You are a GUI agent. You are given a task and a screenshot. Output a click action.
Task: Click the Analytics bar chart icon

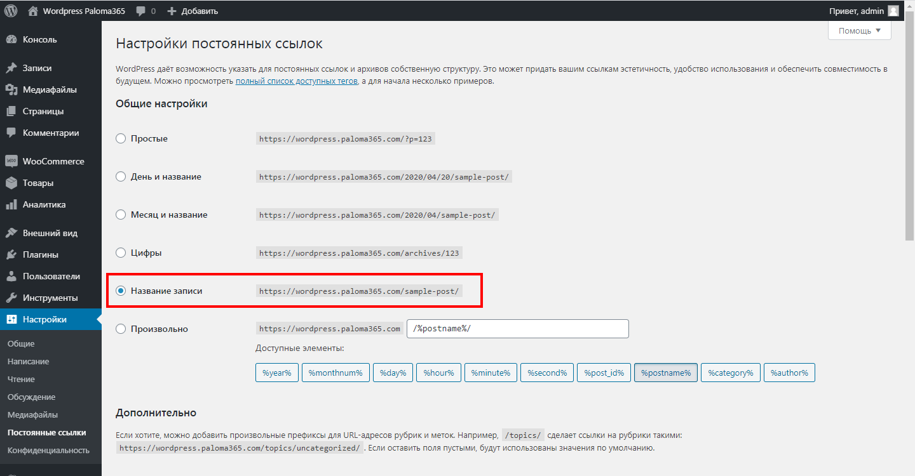tap(11, 204)
